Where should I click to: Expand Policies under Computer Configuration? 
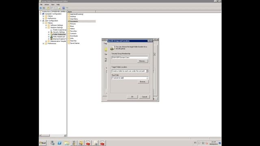(43, 16)
